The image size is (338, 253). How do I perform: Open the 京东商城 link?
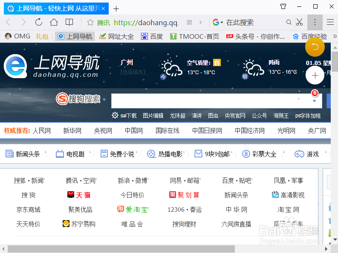pos(29,209)
